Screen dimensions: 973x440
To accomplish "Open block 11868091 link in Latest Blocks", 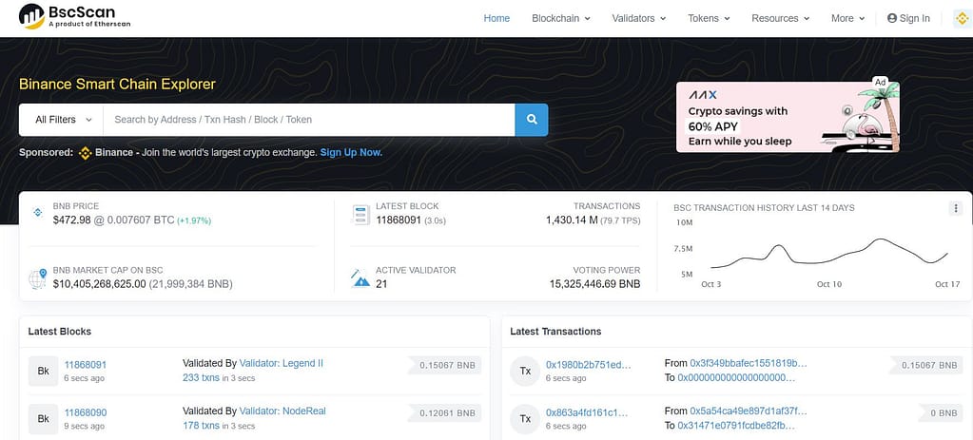I will coord(86,364).
